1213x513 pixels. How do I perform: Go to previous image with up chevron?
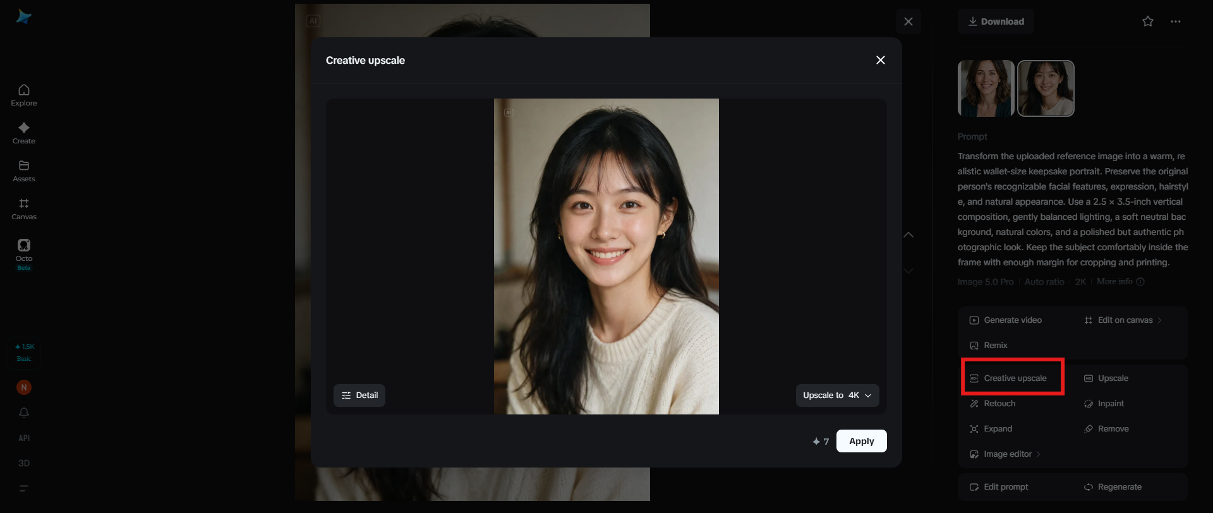click(x=908, y=234)
